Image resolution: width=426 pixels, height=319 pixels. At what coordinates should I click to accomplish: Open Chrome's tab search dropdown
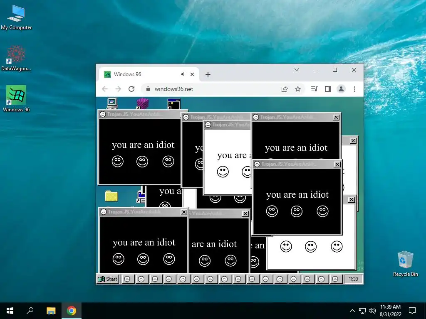pyautogui.click(x=297, y=70)
